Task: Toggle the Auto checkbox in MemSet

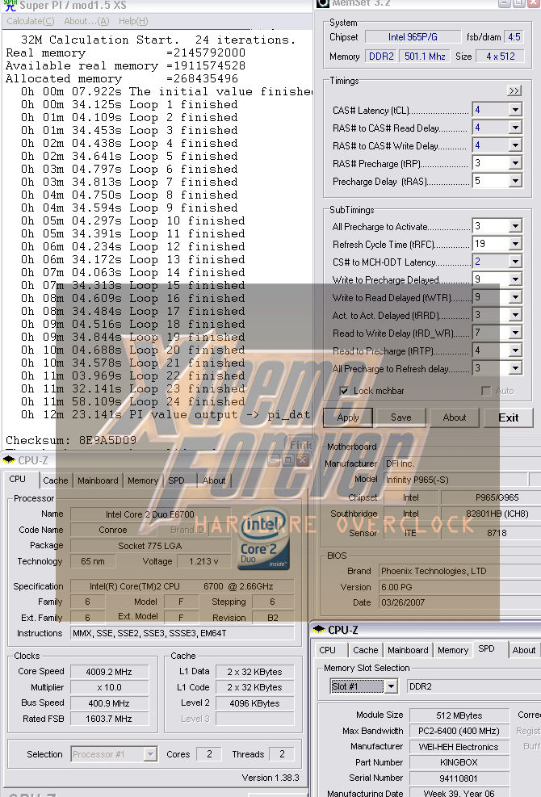Action: 486,391
